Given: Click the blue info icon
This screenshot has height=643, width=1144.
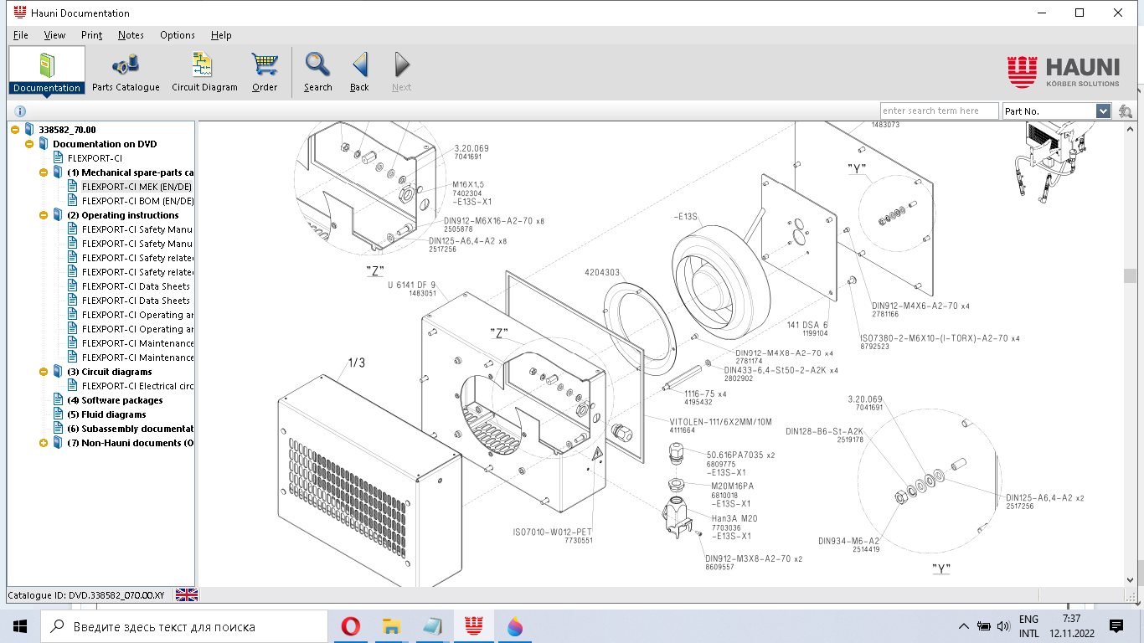Looking at the screenshot, I should (x=20, y=111).
